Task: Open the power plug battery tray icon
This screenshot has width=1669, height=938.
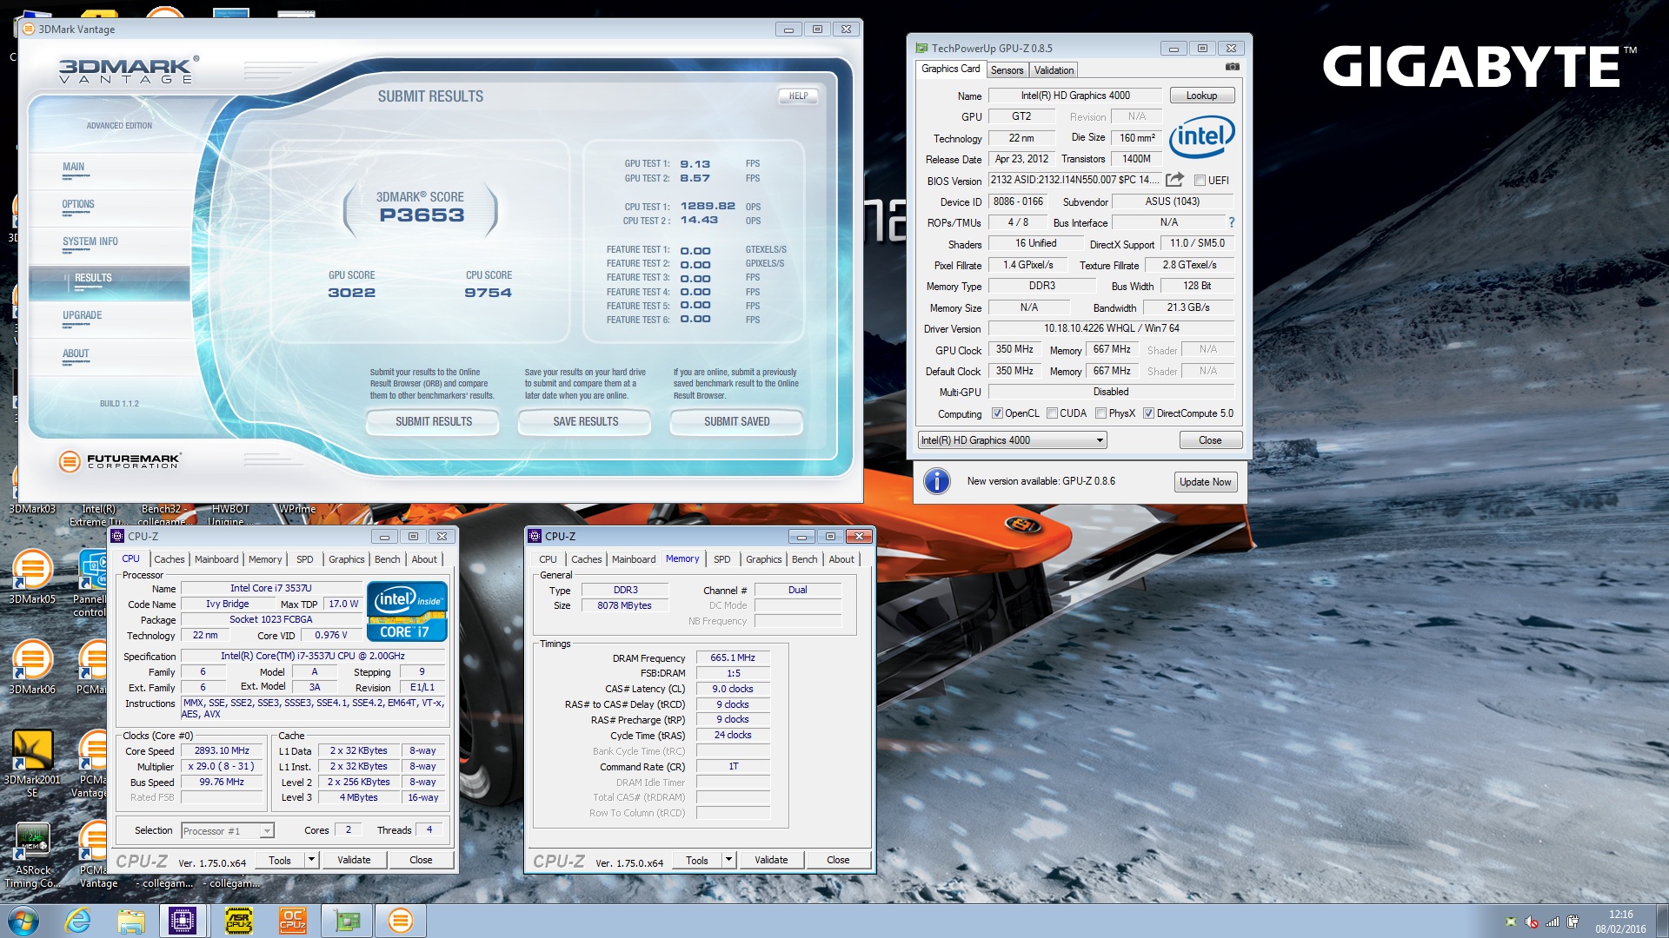Action: [x=1573, y=921]
